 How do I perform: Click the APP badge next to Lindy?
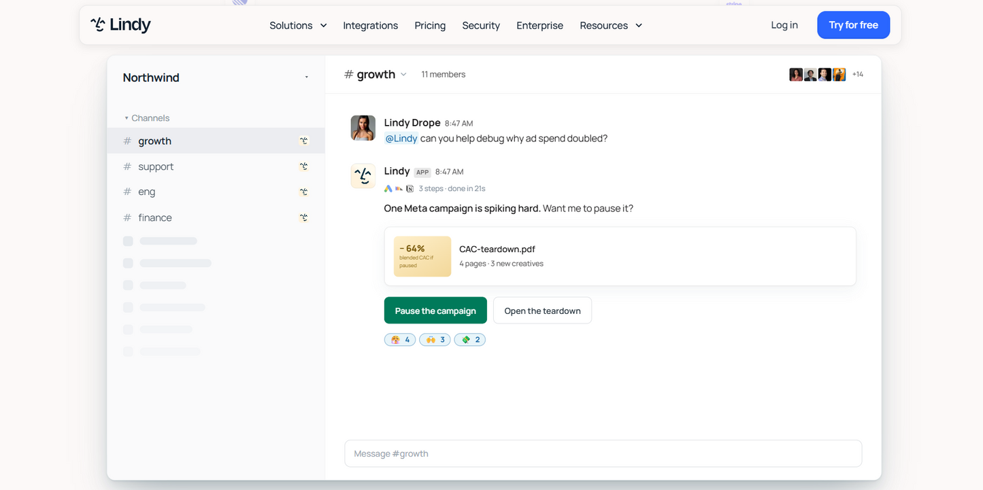tap(422, 173)
